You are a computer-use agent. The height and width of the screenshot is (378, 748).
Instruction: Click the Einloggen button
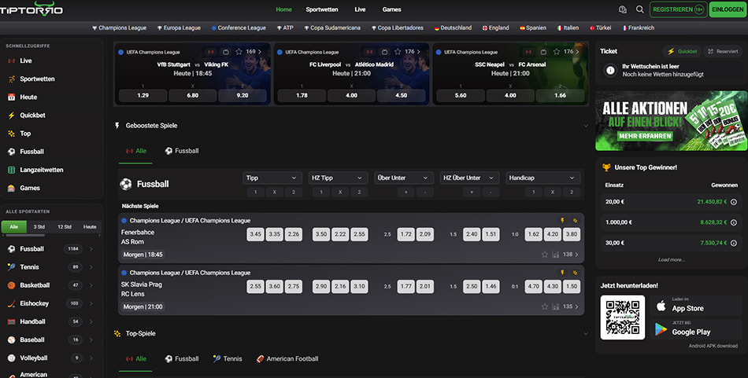[728, 9]
